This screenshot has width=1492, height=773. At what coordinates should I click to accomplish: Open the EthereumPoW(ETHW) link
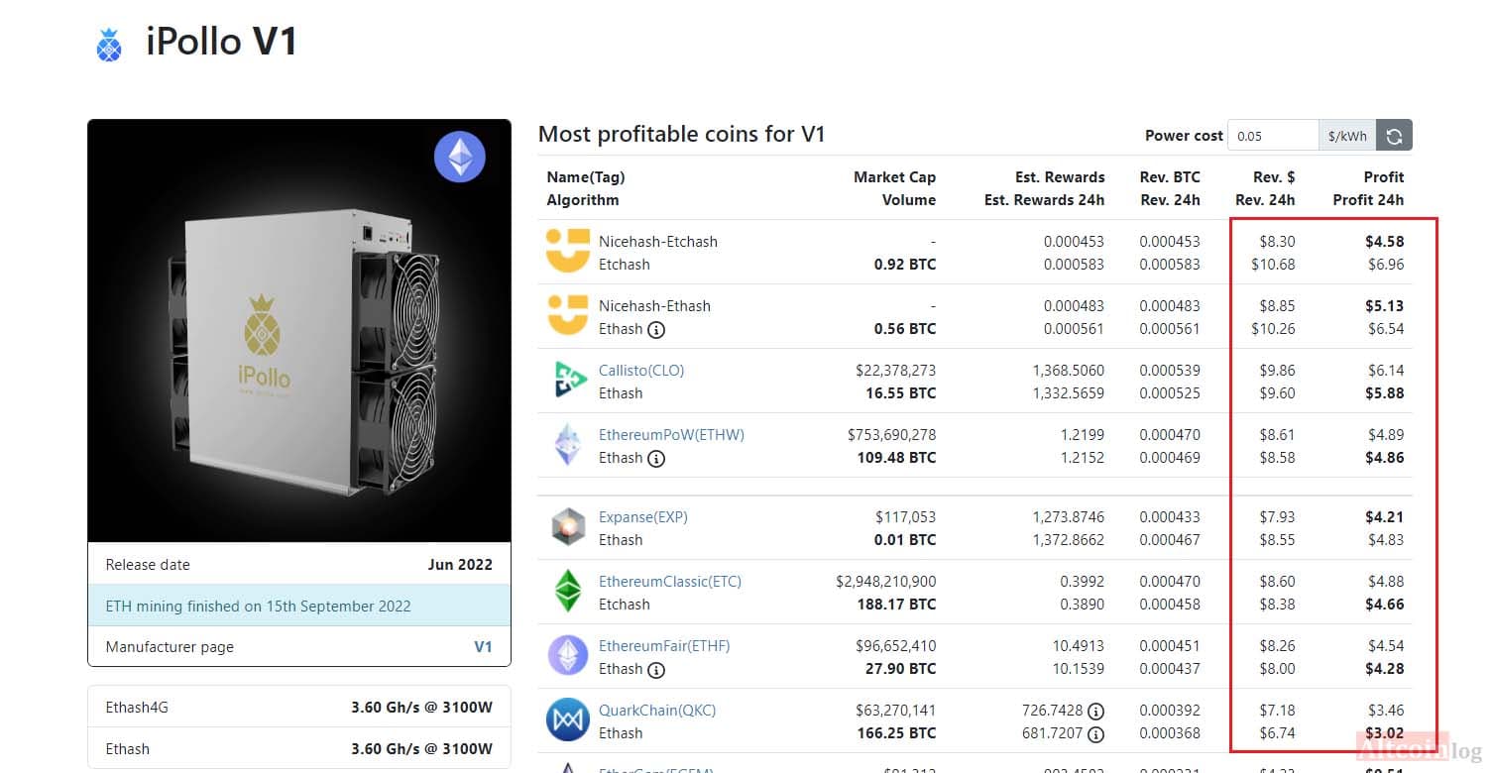tap(671, 435)
